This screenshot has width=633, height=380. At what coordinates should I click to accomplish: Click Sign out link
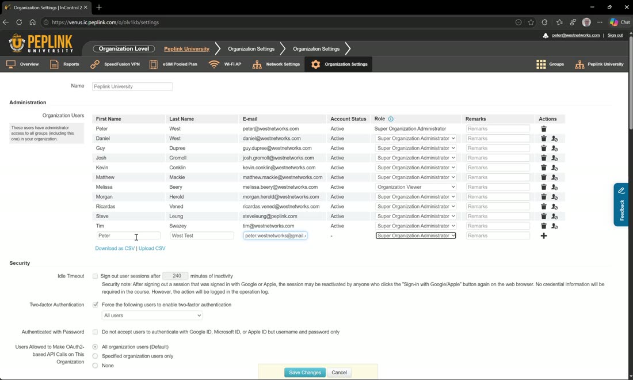click(615, 36)
